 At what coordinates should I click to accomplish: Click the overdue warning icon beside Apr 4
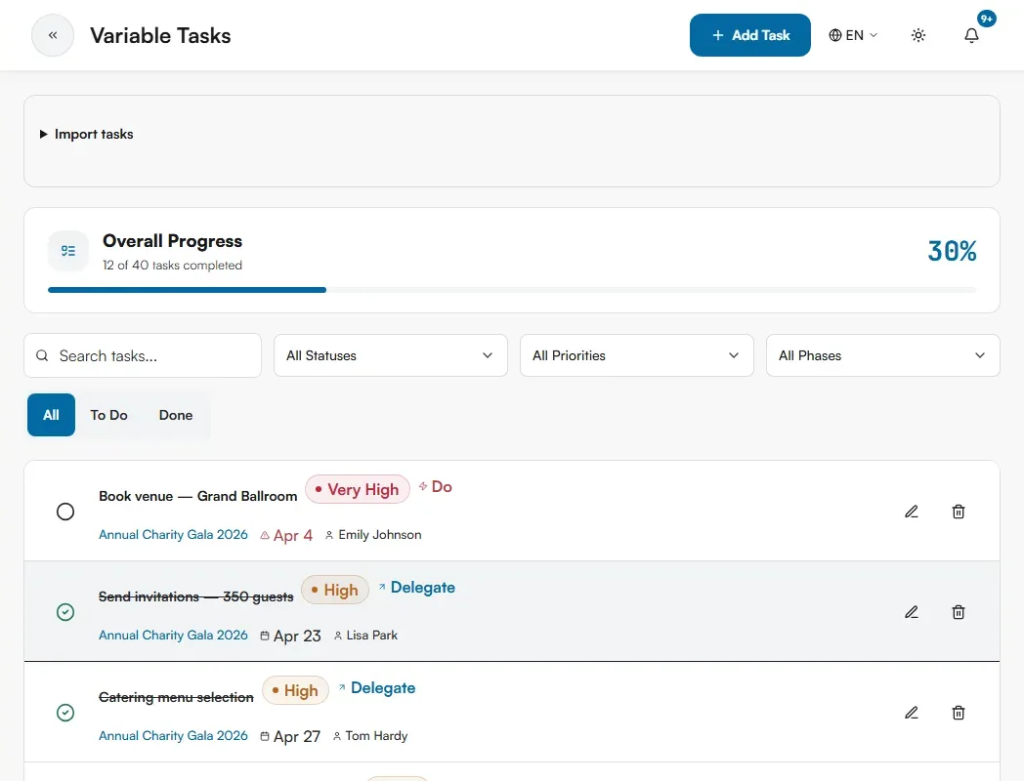[265, 535]
